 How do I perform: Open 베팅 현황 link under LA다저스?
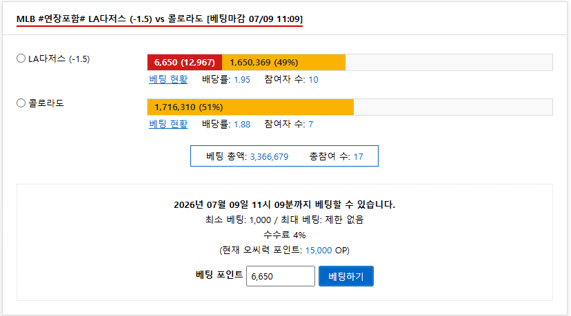(168, 79)
